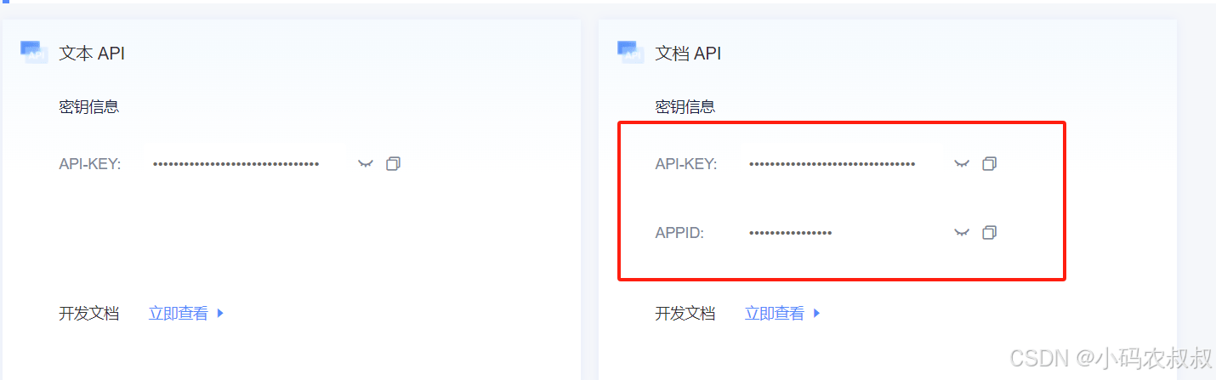Click 开发文档 label in 文本 API card
The height and width of the screenshot is (380, 1216).
(x=88, y=314)
